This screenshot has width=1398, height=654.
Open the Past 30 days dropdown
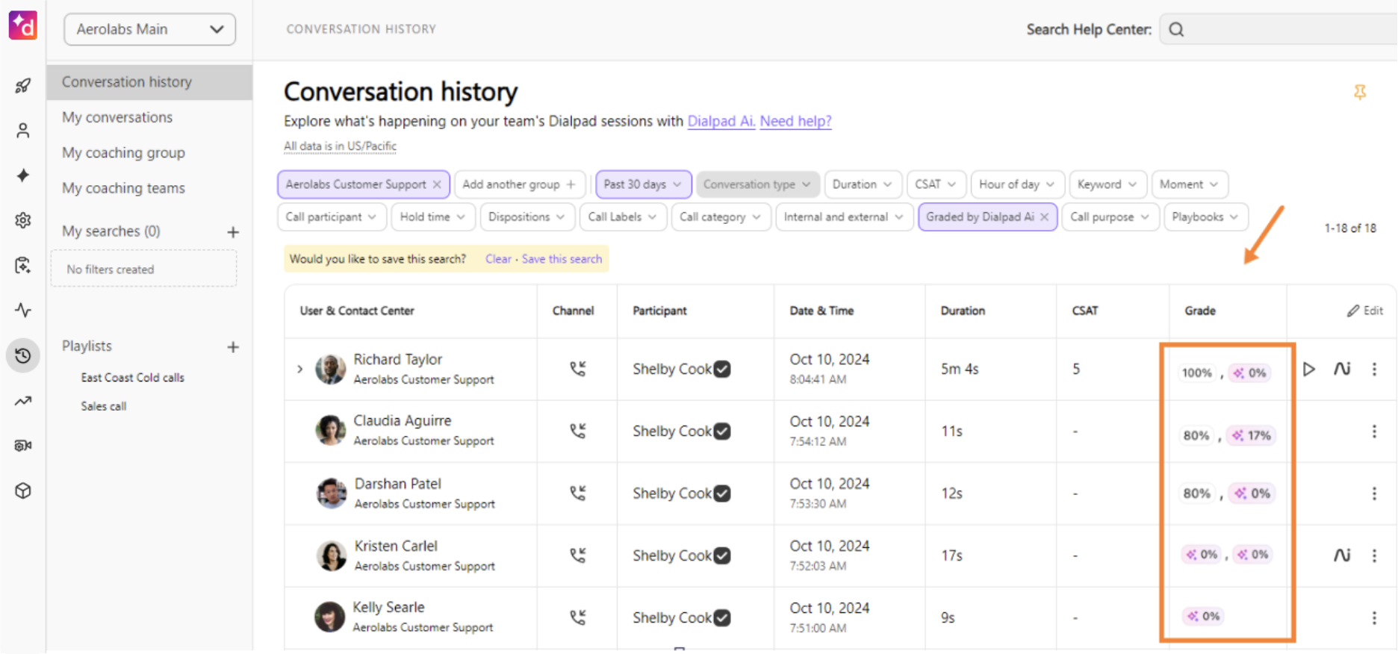(643, 184)
